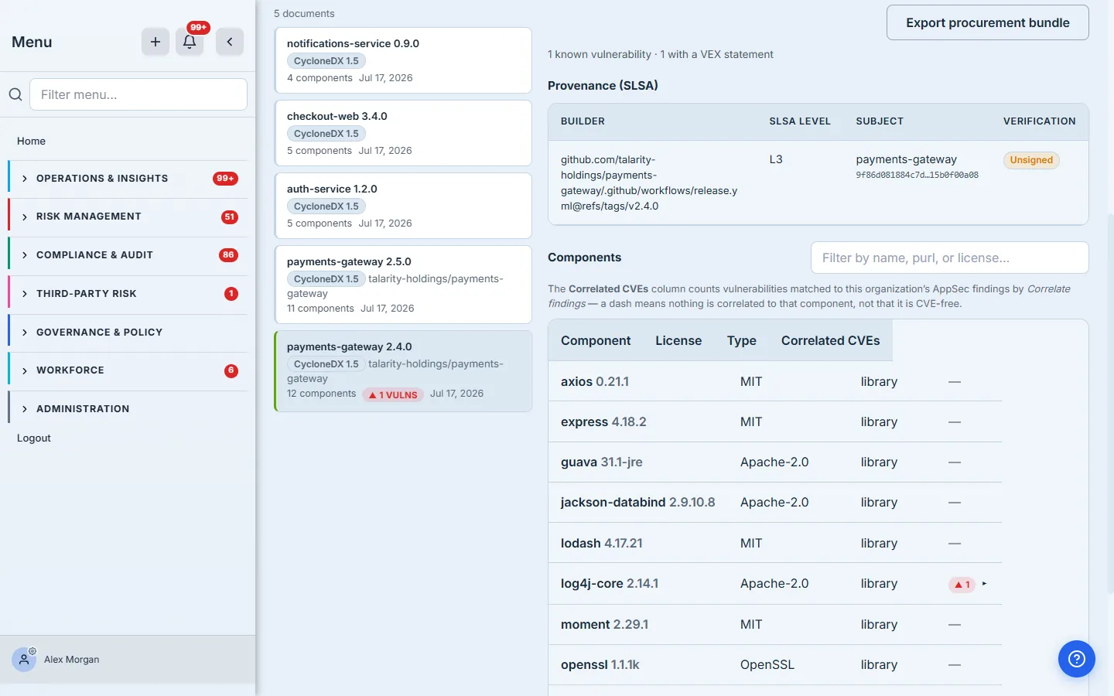Click the plus add button in menu header
This screenshot has height=696, width=1114.
coord(155,42)
